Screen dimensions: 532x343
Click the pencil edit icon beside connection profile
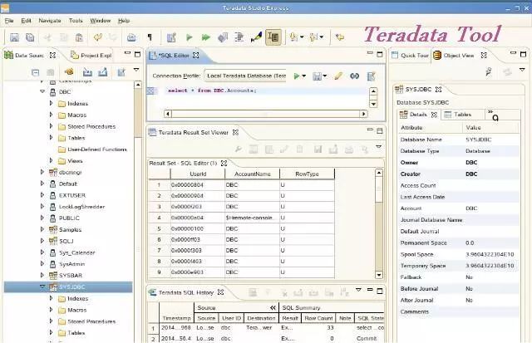coord(338,76)
